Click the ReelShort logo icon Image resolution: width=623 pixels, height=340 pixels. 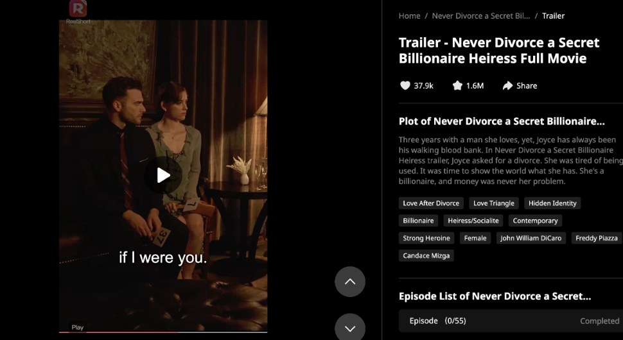[78, 9]
